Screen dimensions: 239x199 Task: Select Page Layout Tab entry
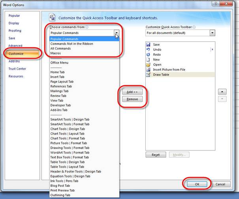84,81
